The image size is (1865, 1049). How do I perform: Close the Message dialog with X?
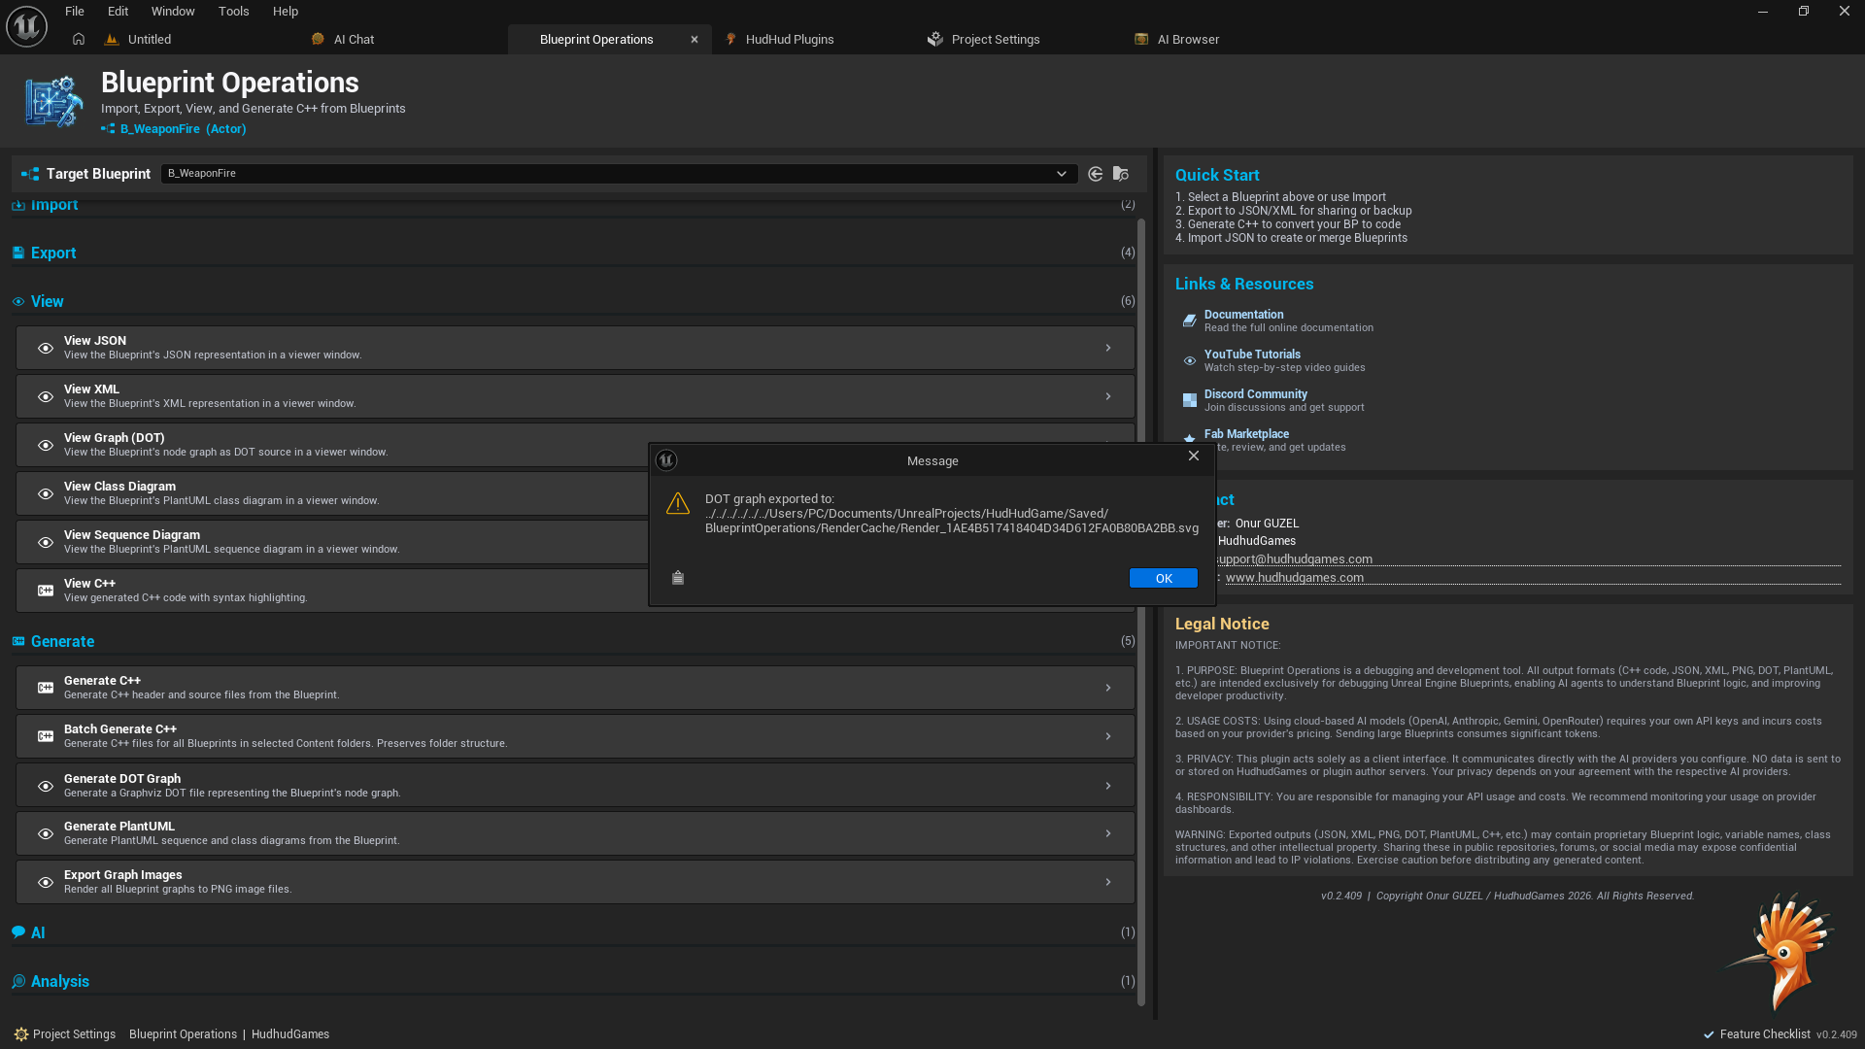(1194, 456)
